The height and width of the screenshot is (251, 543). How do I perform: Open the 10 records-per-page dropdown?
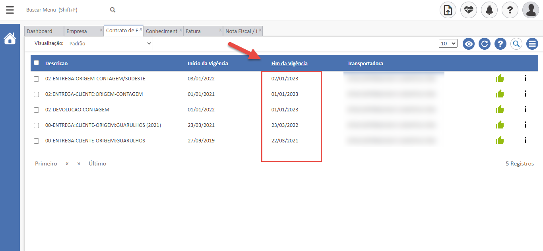pos(448,43)
